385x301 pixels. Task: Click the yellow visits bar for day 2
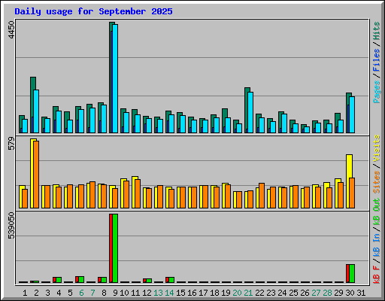click(x=32, y=173)
